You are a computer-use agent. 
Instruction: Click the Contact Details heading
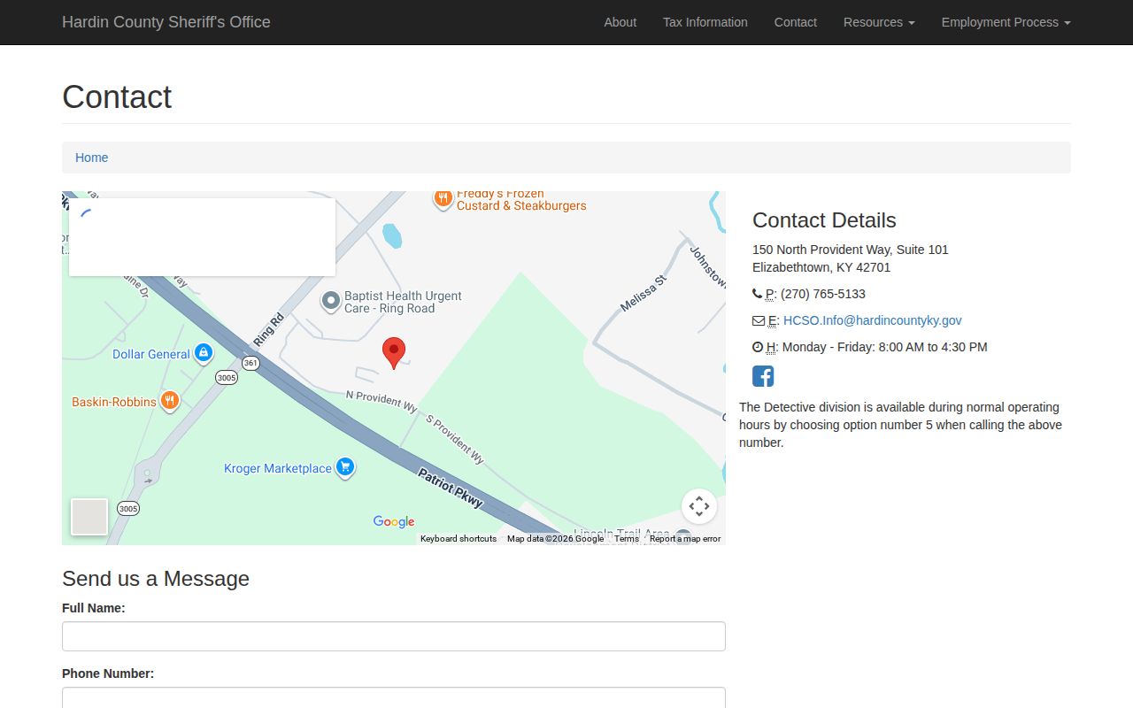[x=824, y=220]
